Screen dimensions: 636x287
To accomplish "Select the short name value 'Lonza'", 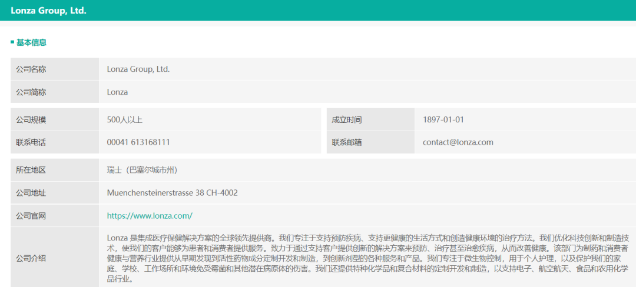I will pyautogui.click(x=117, y=92).
